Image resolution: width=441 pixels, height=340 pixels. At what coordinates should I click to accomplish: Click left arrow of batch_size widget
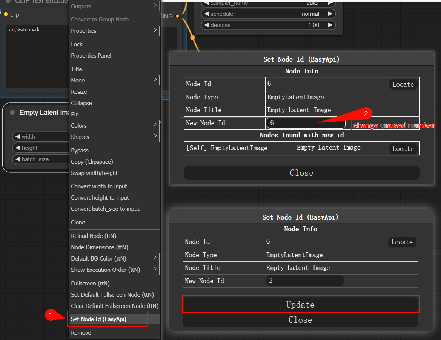(x=18, y=159)
